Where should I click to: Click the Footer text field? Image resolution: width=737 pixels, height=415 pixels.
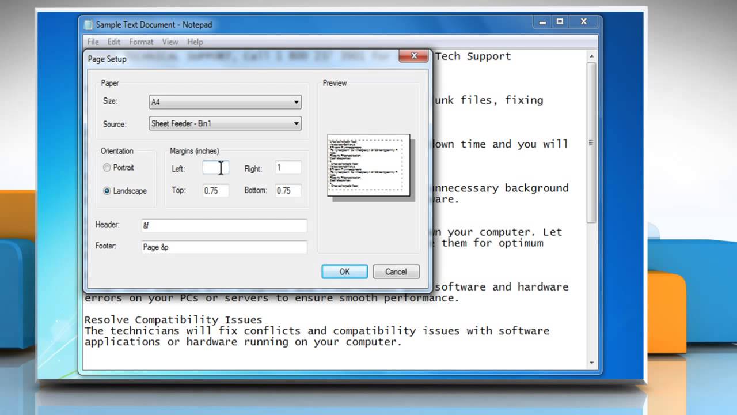point(224,247)
